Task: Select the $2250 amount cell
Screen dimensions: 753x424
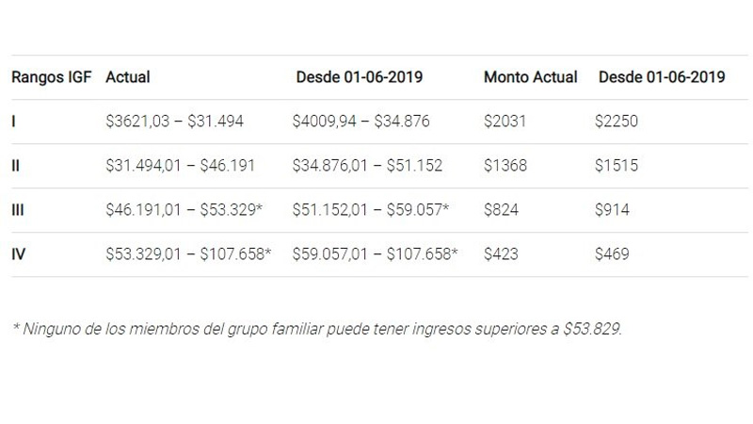Action: coord(618,122)
